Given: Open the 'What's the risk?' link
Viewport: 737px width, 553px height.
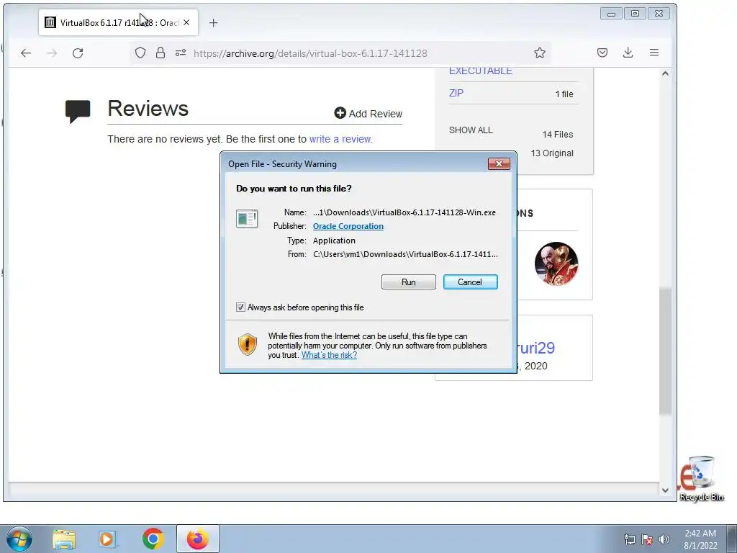Looking at the screenshot, I should click(x=329, y=355).
